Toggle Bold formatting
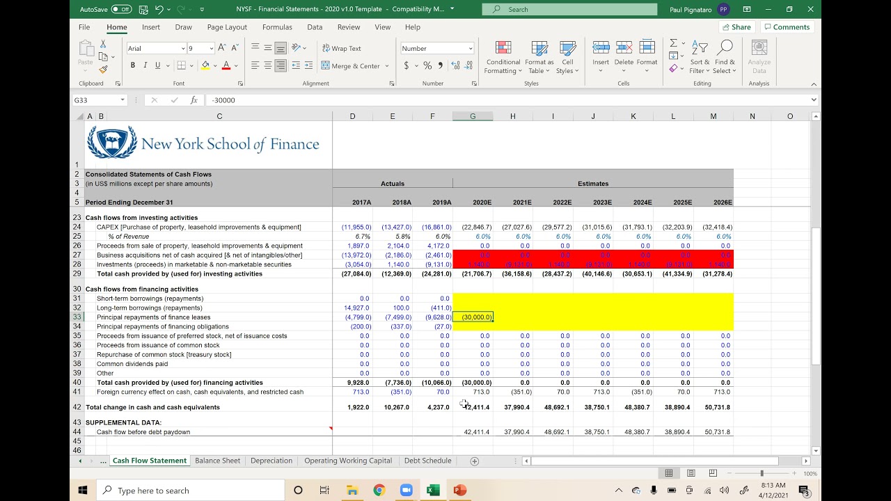 [132, 65]
